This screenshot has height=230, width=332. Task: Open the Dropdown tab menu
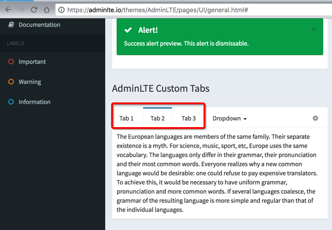pyautogui.click(x=230, y=118)
